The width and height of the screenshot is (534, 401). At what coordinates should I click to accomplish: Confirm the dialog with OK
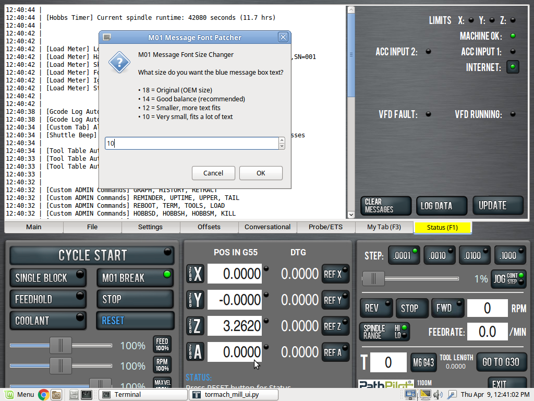tap(261, 173)
